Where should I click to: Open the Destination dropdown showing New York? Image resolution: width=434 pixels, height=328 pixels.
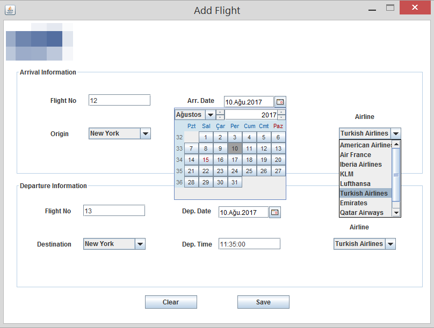pos(140,244)
